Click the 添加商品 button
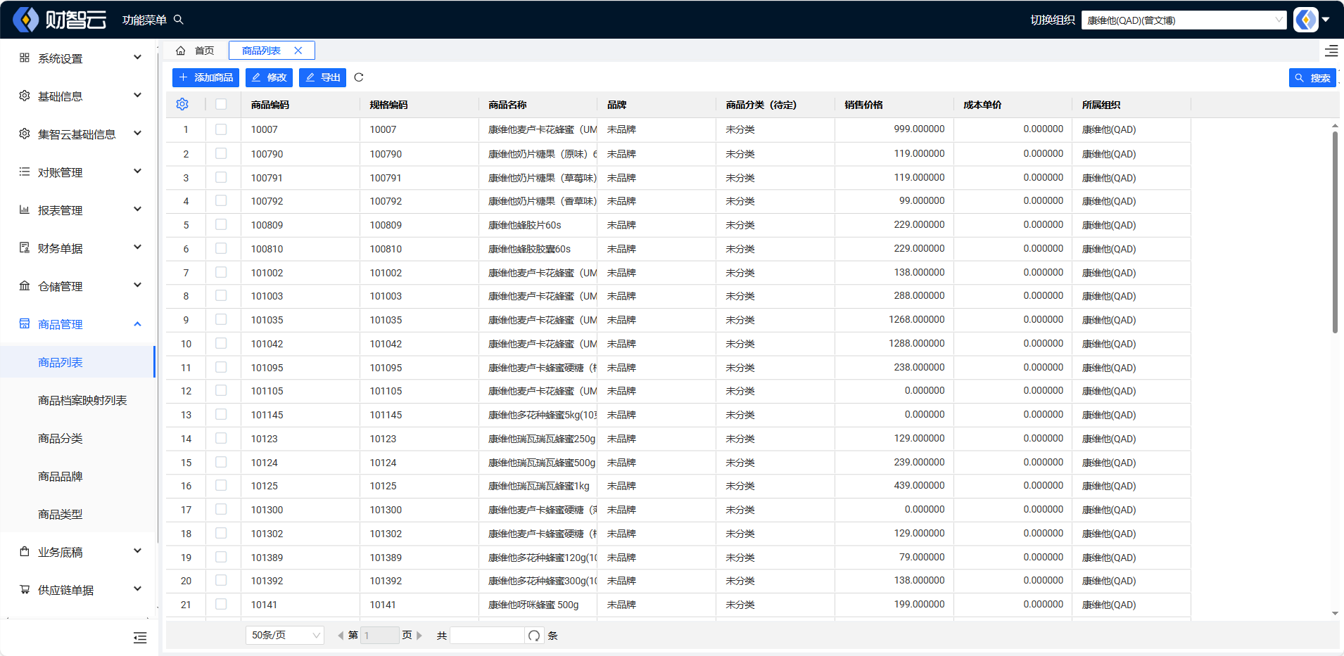 205,77
